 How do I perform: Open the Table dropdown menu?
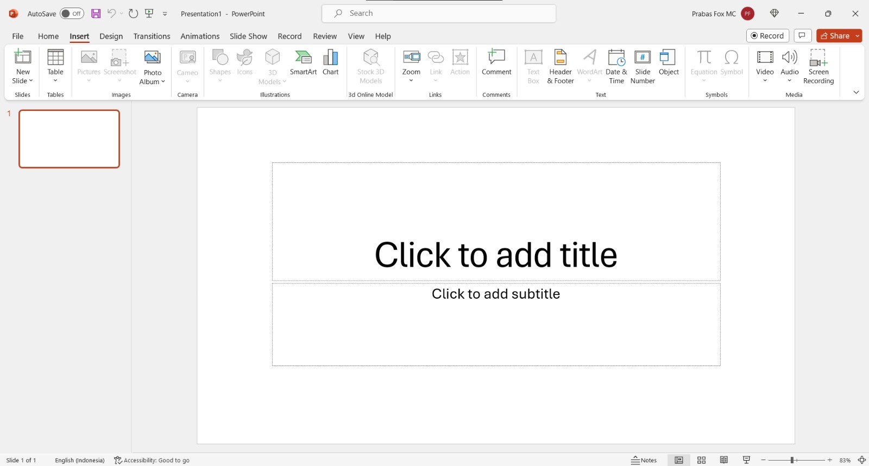pos(55,66)
